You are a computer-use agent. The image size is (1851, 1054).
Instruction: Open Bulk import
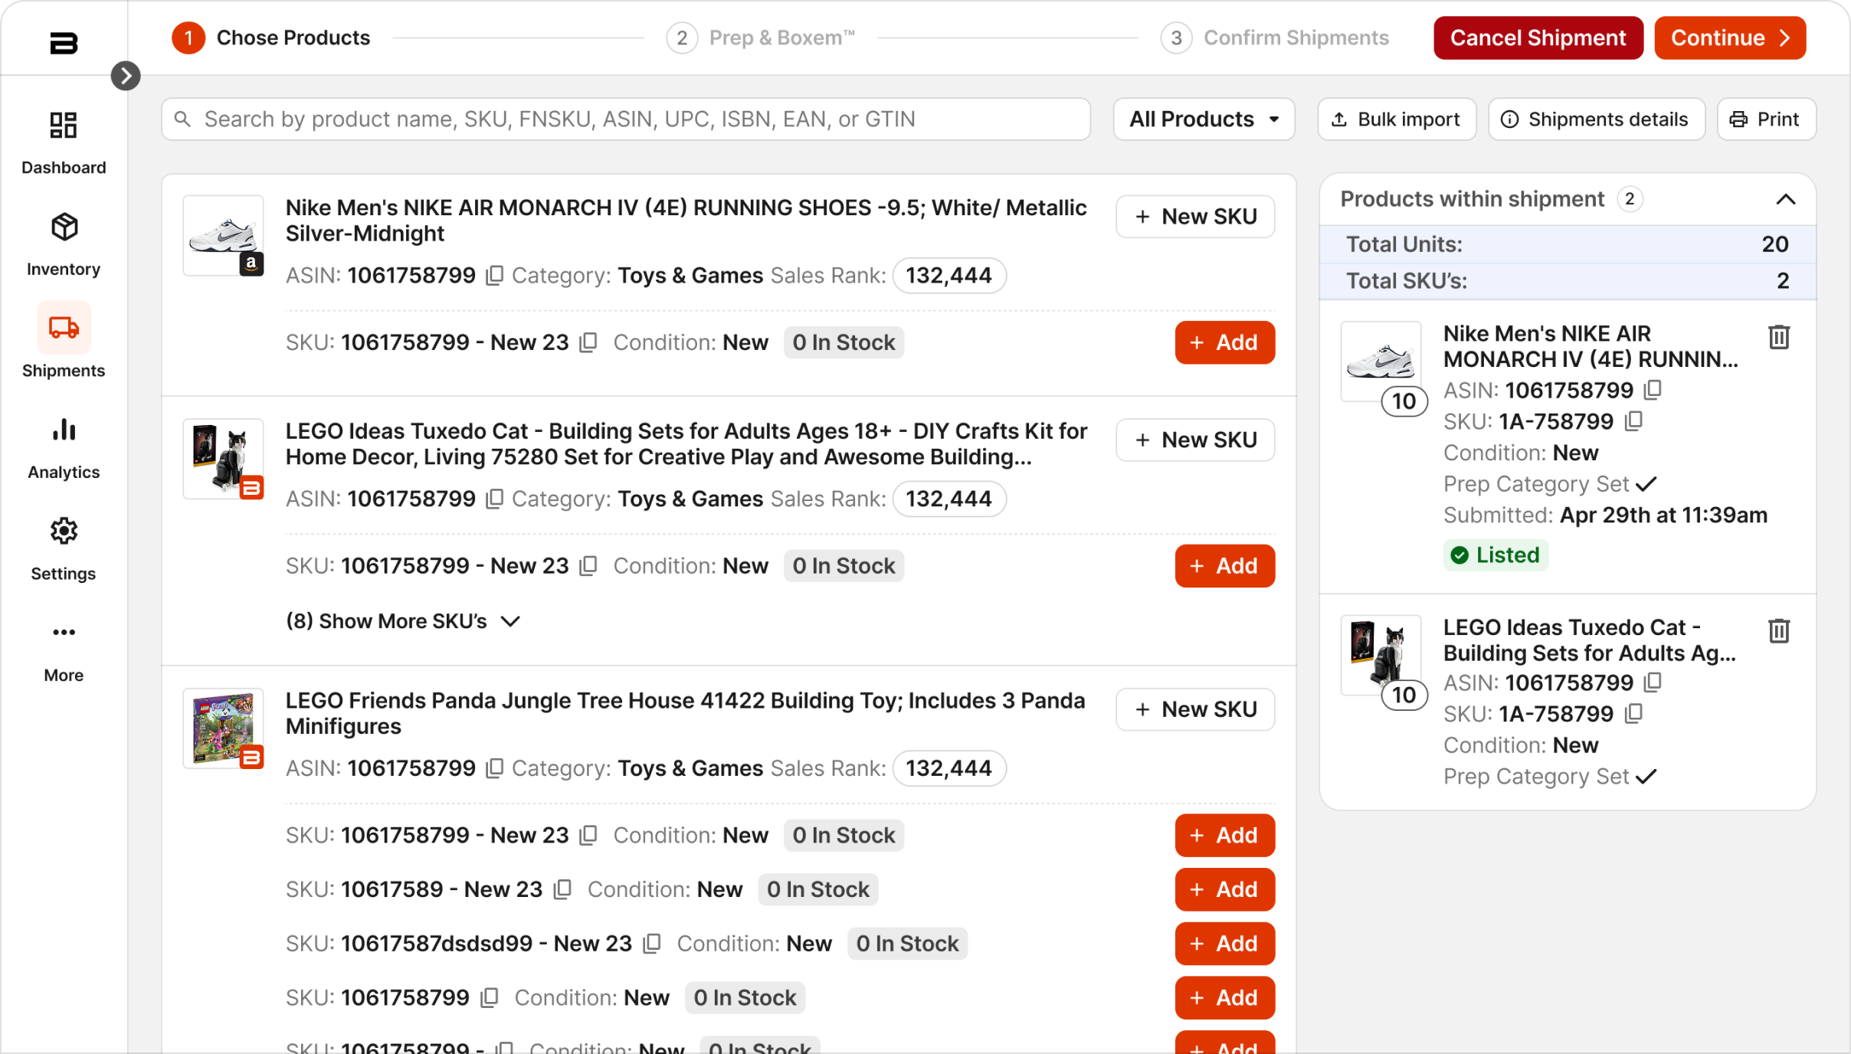coord(1396,119)
